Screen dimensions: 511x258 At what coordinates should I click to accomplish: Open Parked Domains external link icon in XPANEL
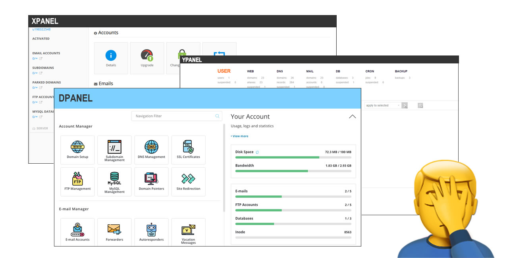pyautogui.click(x=40, y=88)
